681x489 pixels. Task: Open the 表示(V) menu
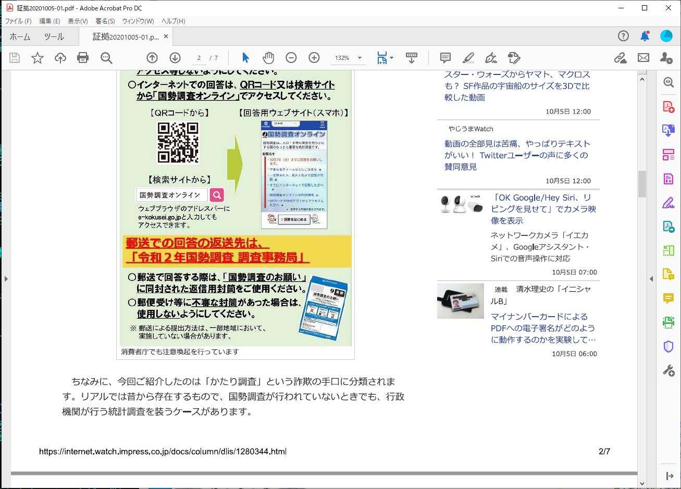[78, 21]
